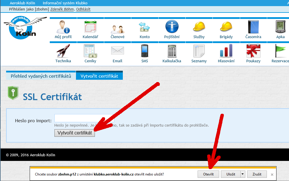Open Služby hard hat icon
The image size is (289, 181).
point(199,27)
